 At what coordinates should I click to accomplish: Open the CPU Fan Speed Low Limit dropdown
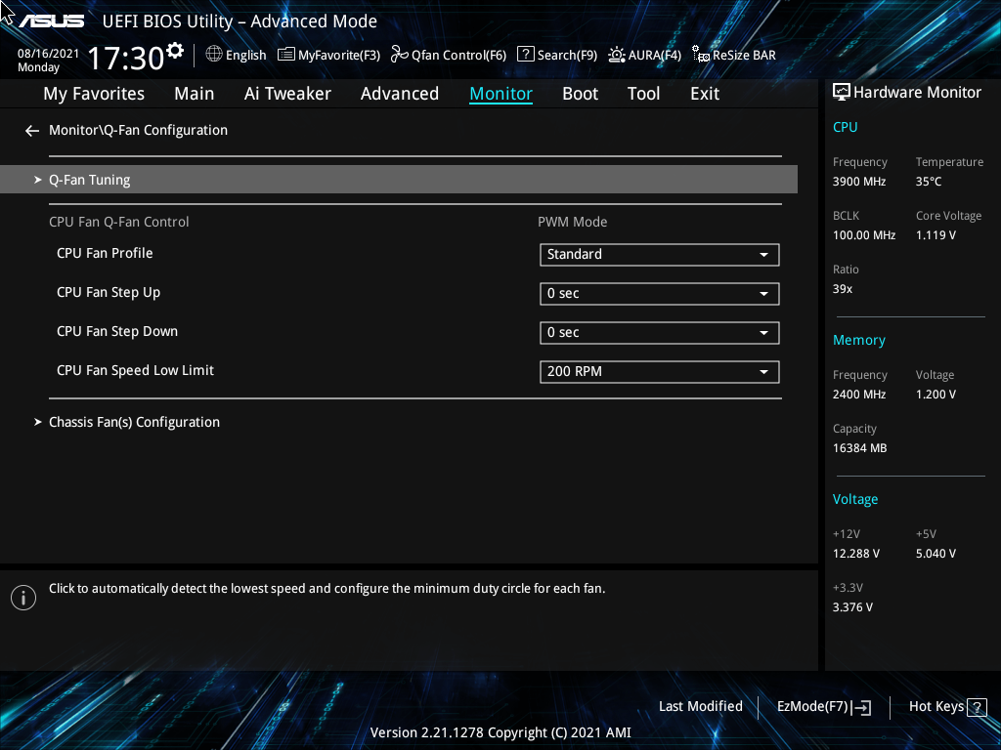(660, 371)
